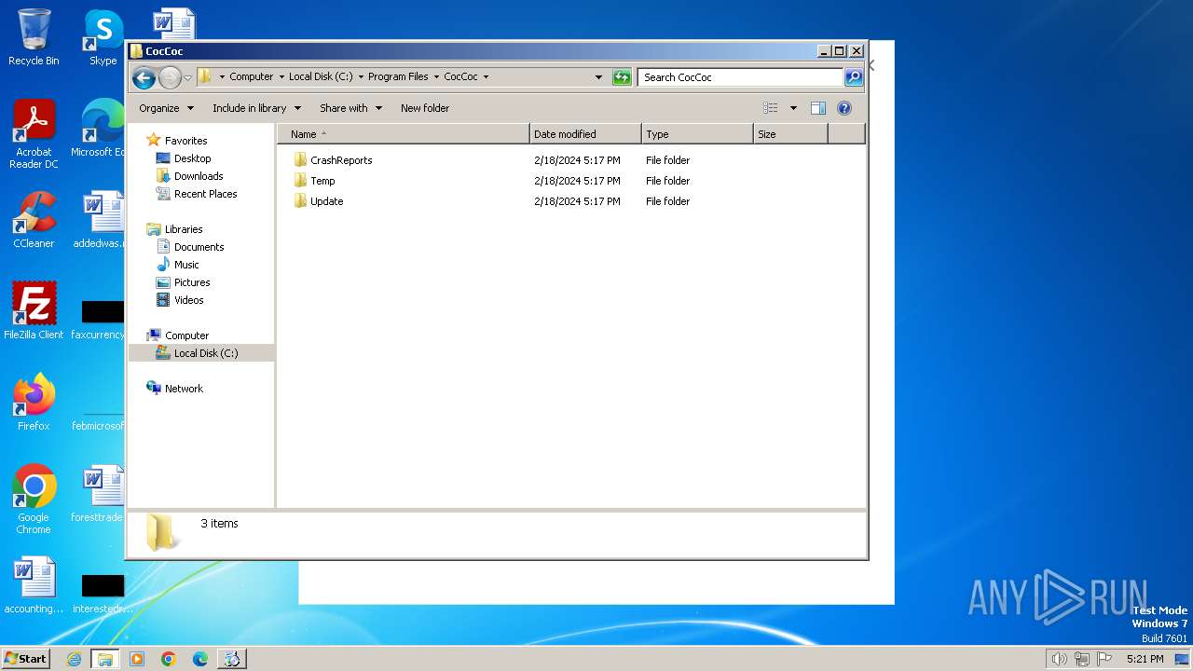Change your view icon in toolbar

[x=771, y=108]
